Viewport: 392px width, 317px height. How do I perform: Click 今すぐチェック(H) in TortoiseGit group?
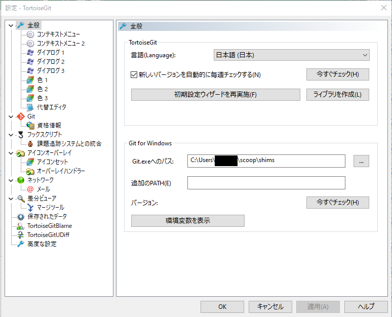pos(338,74)
